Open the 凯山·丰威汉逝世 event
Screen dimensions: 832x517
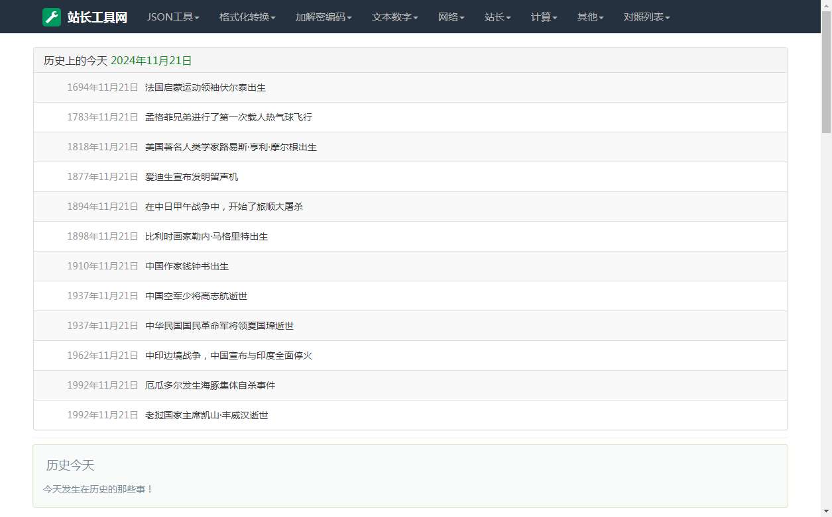pyautogui.click(x=207, y=415)
